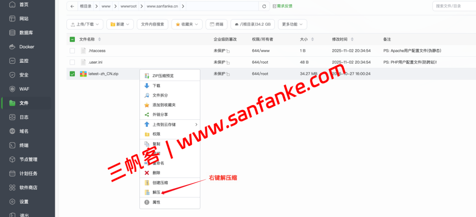This screenshot has height=217, width=476.
Task: Click the PHP用户配置文件 remark text
Action: pyautogui.click(x=410, y=62)
